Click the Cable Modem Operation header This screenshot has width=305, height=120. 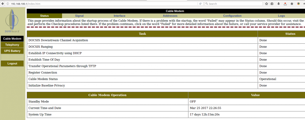(x=107, y=95)
